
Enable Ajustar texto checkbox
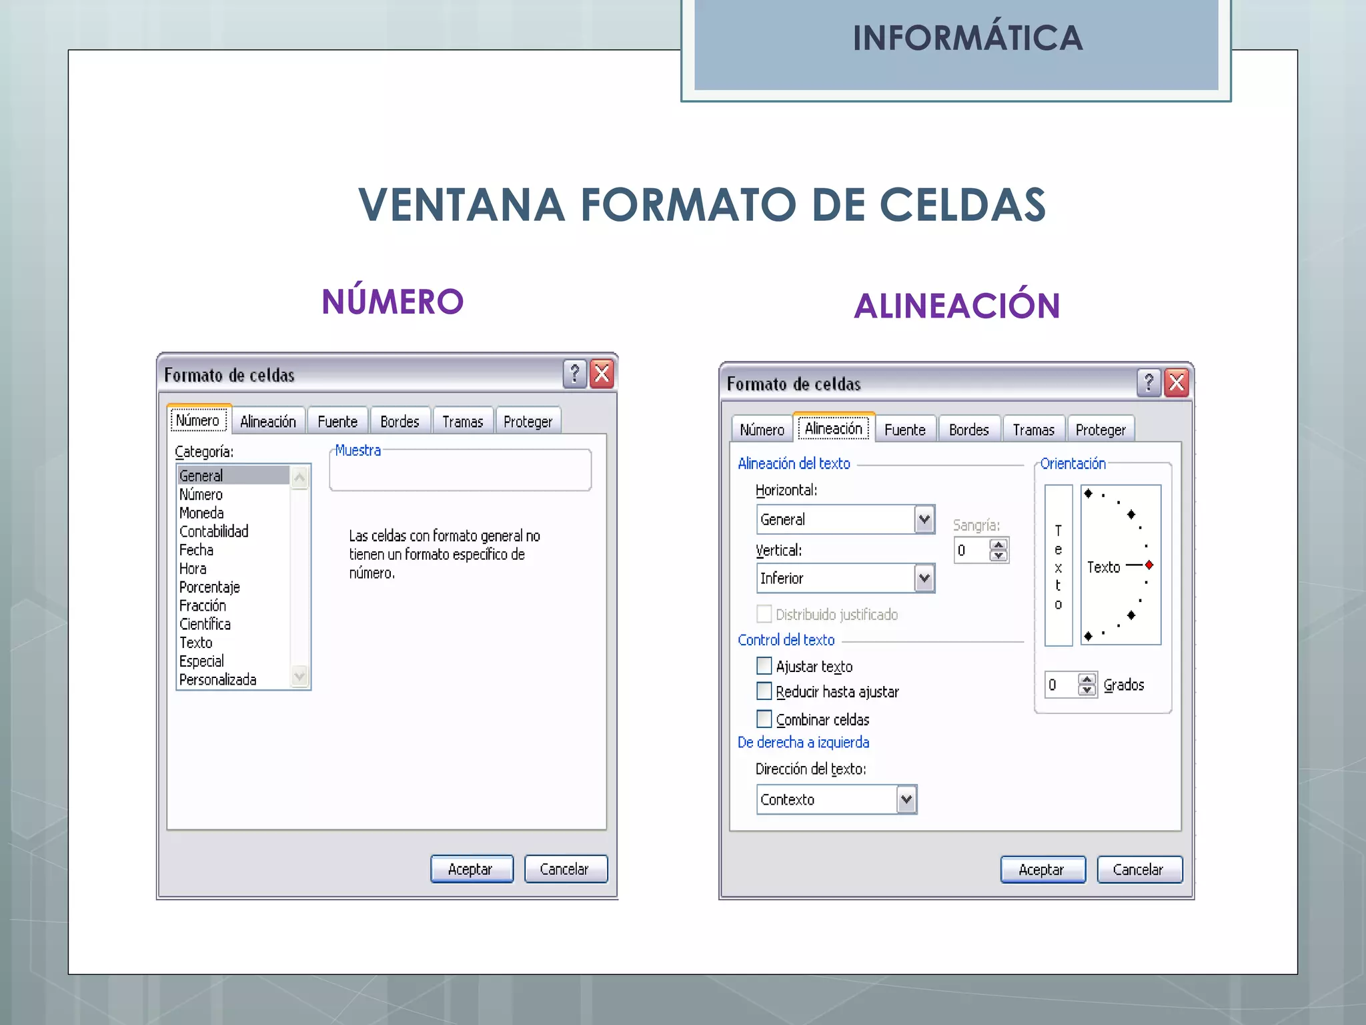pyautogui.click(x=764, y=666)
